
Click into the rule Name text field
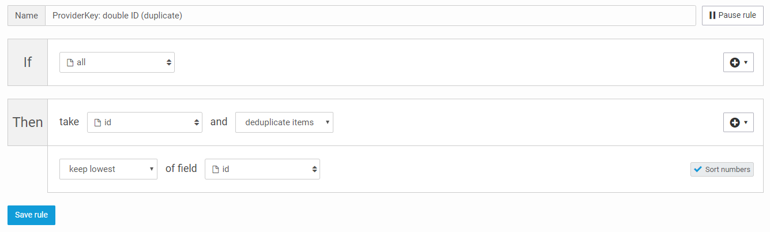pos(370,16)
